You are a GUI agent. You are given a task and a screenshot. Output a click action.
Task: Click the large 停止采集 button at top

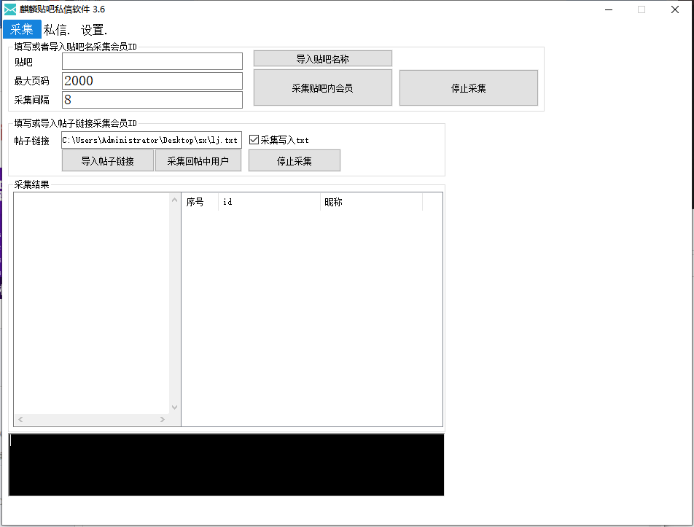click(x=469, y=87)
